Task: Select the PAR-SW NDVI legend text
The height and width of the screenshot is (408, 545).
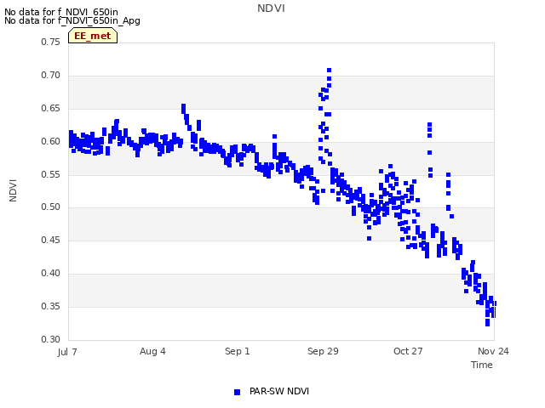Action: 279,391
